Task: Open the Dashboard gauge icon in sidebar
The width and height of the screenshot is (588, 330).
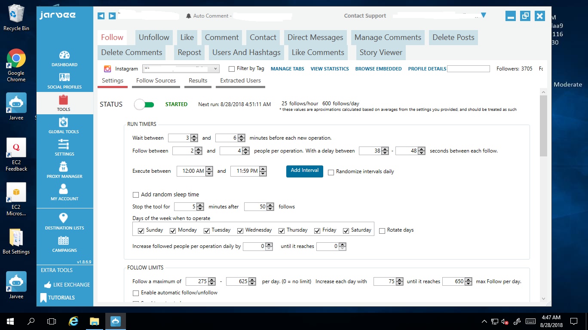Action: (x=64, y=55)
